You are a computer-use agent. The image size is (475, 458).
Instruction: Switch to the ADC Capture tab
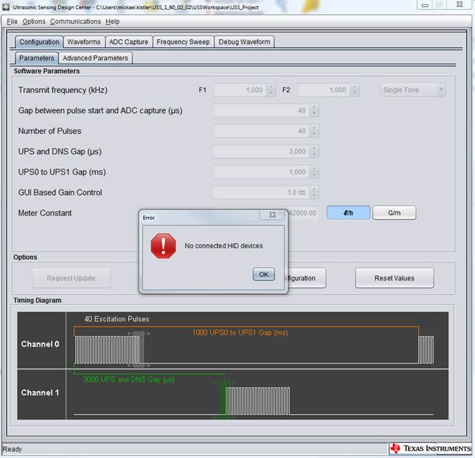(129, 42)
